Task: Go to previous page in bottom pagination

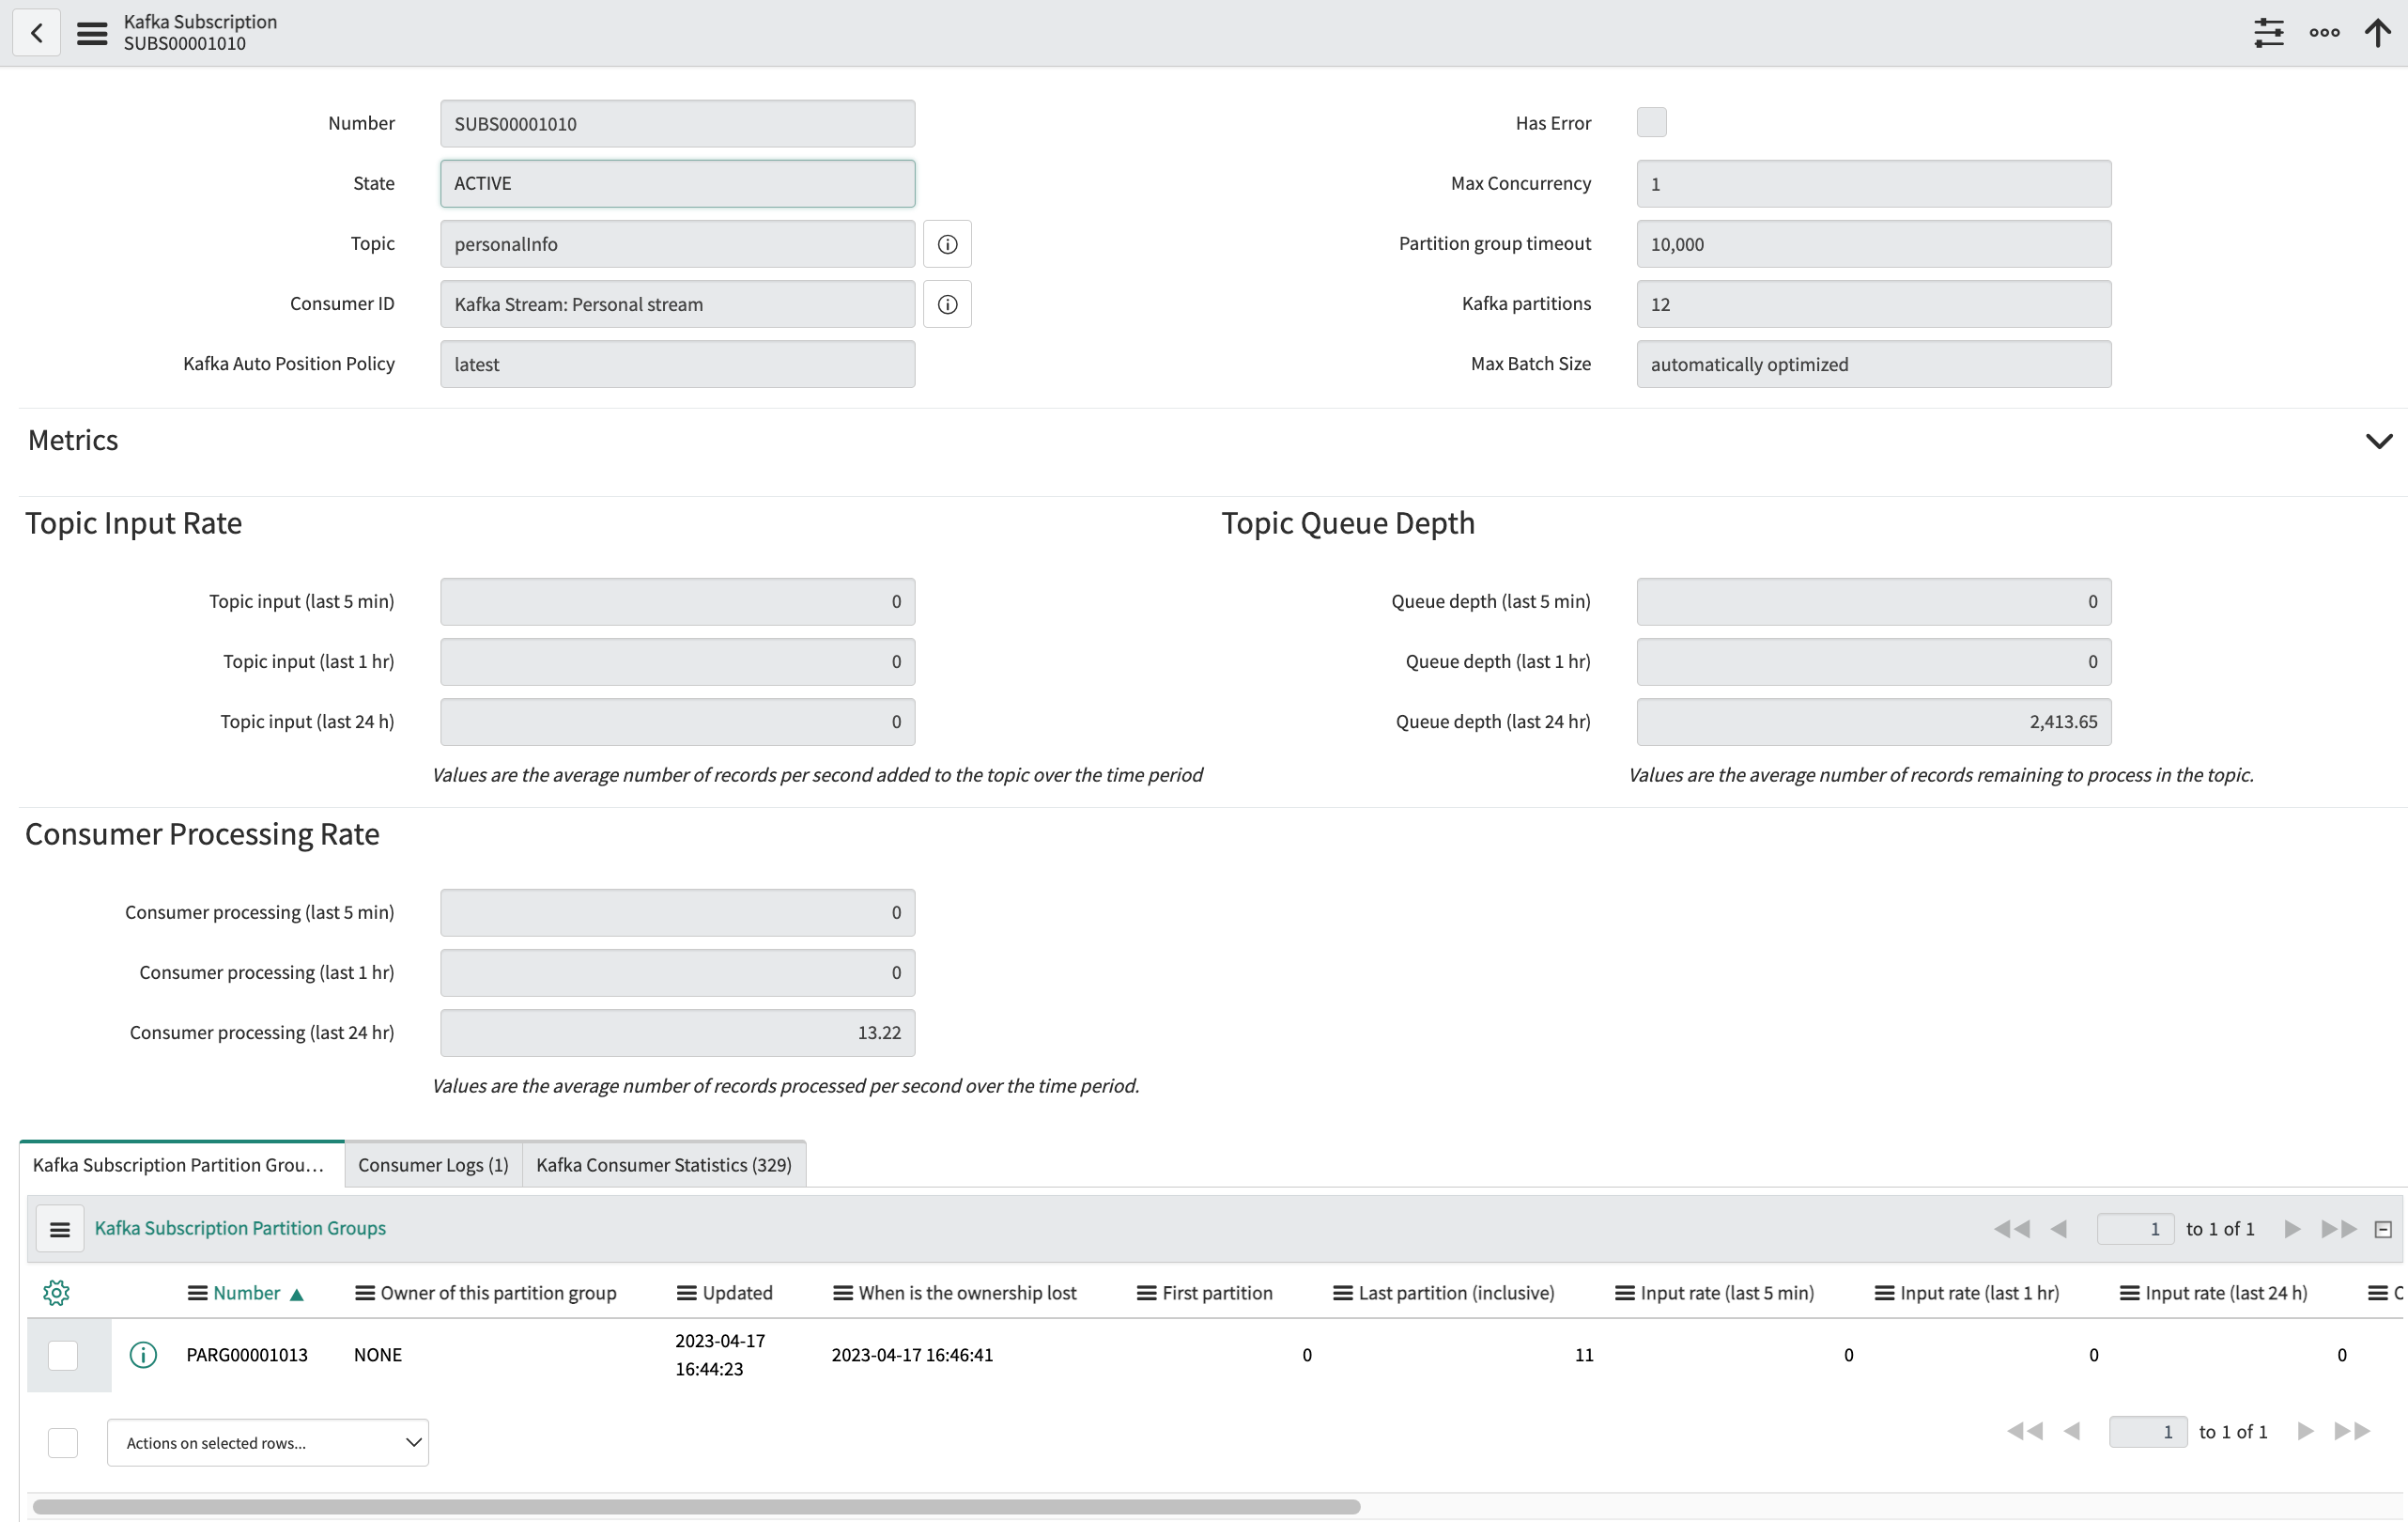Action: pyautogui.click(x=2072, y=1431)
